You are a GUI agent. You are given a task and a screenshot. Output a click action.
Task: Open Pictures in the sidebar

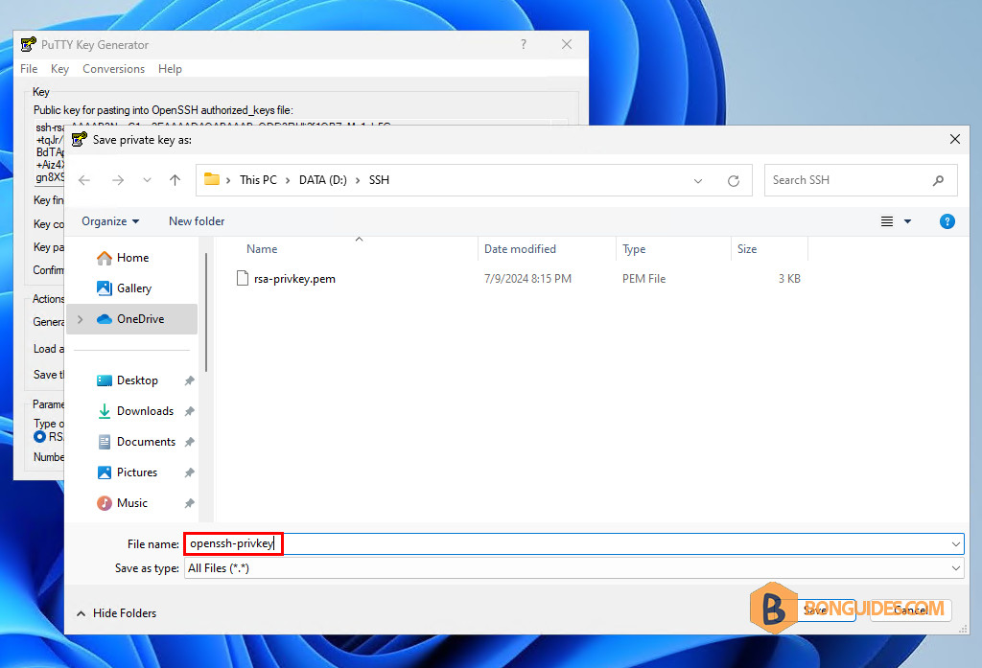point(136,472)
